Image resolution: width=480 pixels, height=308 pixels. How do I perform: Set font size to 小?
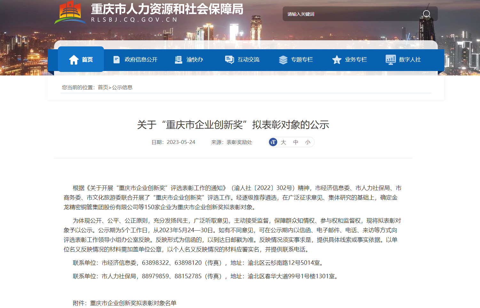[x=308, y=142]
